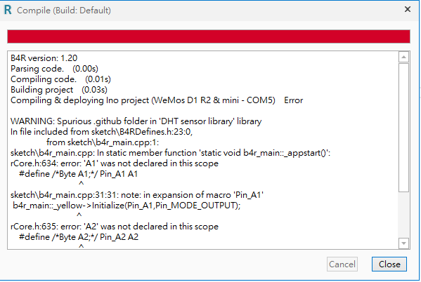
Task: Click the red compile progress bar
Action: click(209, 36)
